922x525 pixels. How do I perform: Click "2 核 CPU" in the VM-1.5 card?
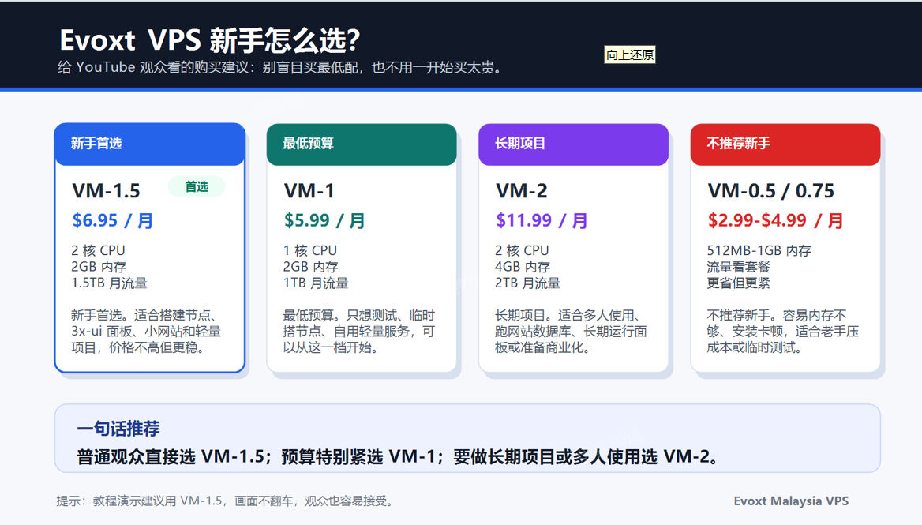point(98,250)
